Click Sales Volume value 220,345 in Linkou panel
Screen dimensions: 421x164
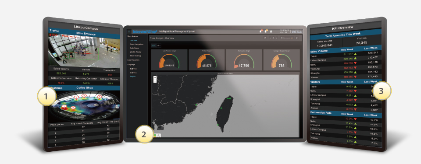(x=61, y=73)
